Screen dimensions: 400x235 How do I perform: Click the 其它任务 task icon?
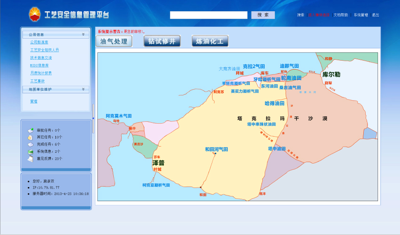click(30, 137)
